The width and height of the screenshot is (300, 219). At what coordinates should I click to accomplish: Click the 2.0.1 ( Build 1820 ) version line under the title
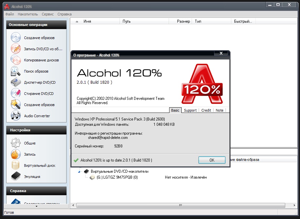[94, 82]
